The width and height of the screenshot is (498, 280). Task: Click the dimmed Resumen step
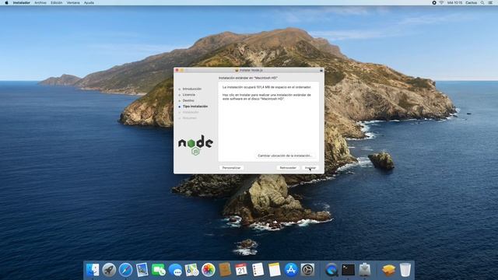point(189,117)
